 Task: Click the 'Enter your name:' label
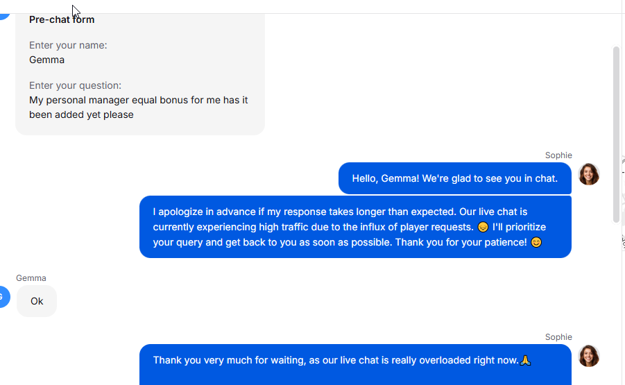click(x=68, y=45)
